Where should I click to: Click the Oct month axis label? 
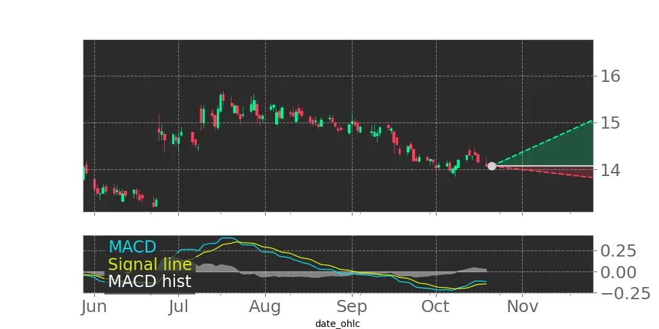(x=436, y=307)
